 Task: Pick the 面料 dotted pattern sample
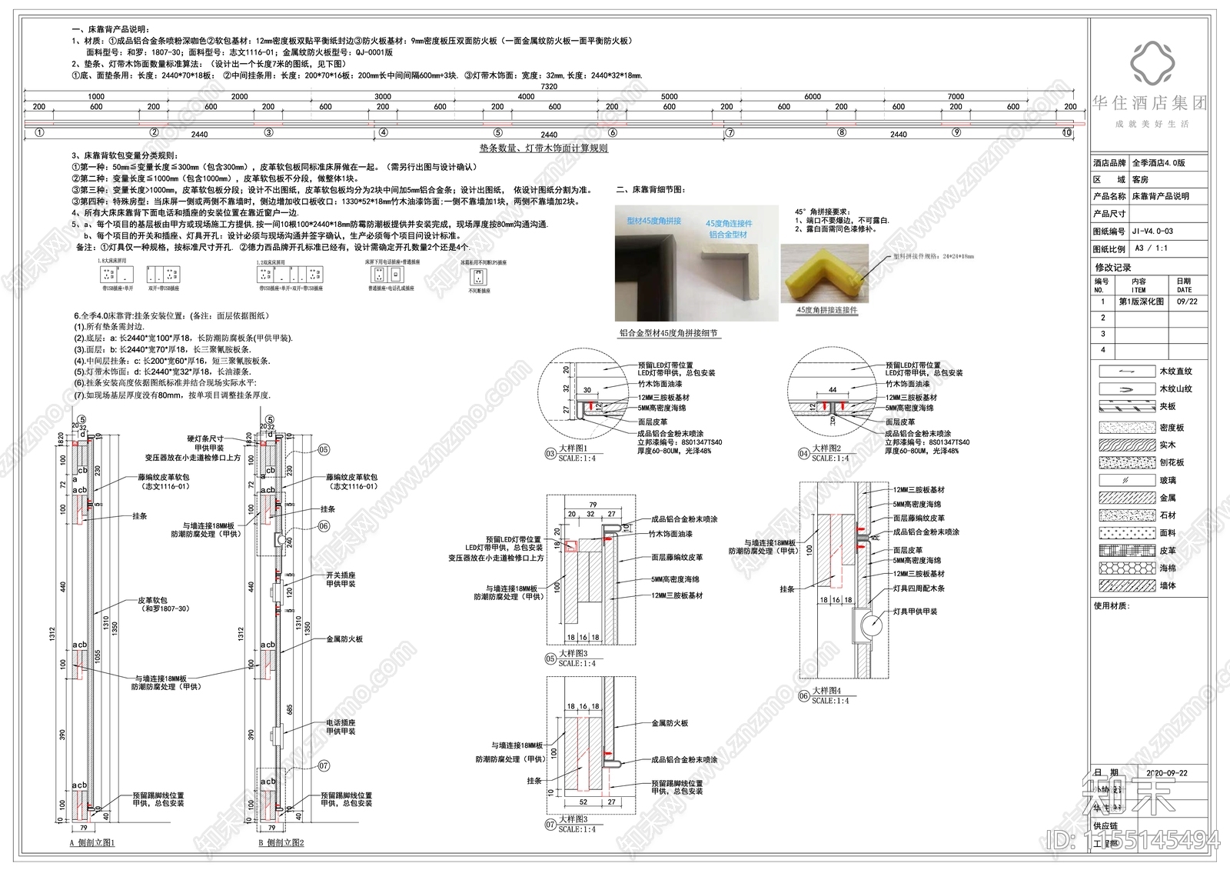(1127, 533)
